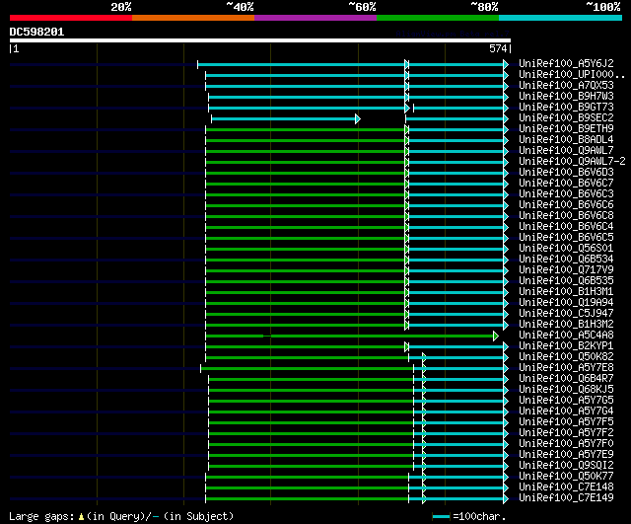Click the short cyan B9SEC2 alignment arrowhead

click(358, 118)
